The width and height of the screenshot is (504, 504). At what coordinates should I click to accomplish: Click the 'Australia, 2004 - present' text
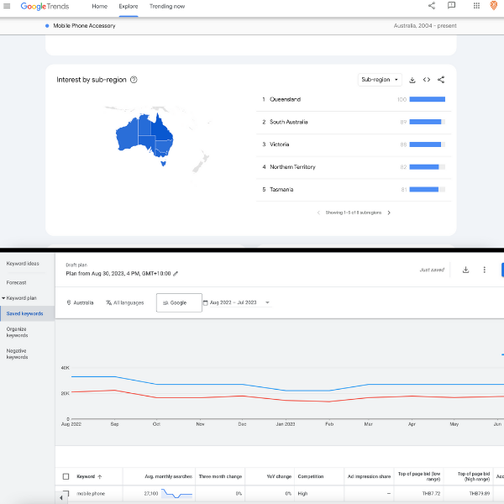[425, 26]
